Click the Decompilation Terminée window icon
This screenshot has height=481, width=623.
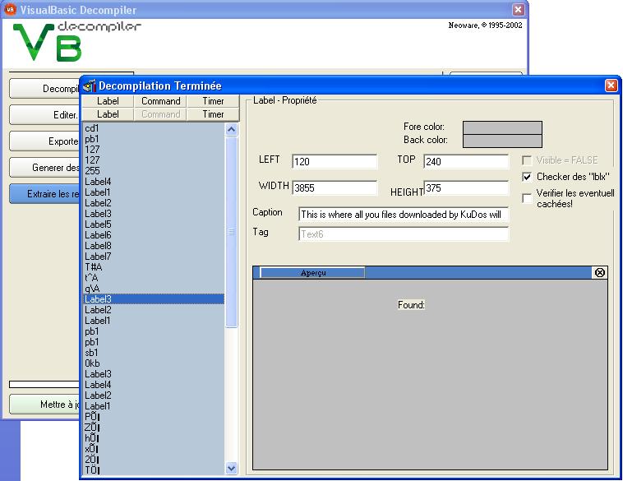(x=90, y=86)
